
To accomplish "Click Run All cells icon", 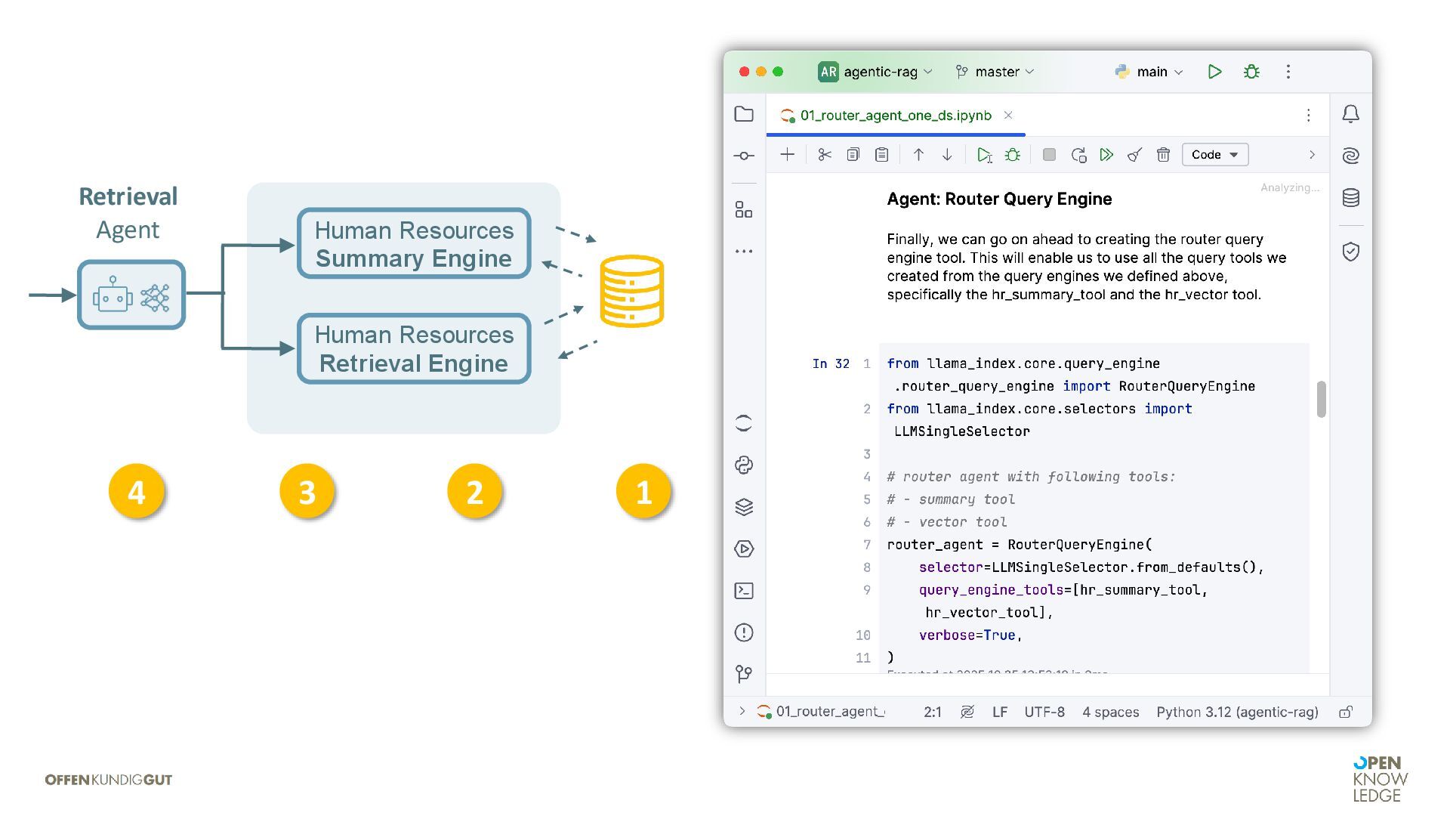I will (1106, 155).
